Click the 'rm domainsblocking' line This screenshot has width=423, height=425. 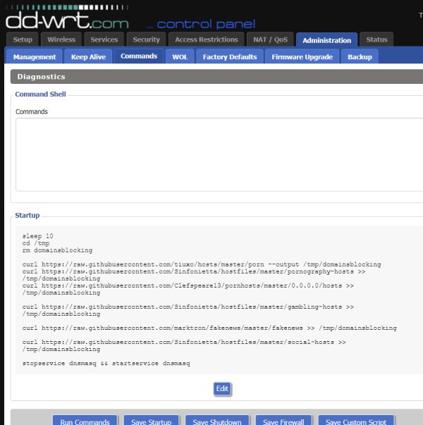click(x=57, y=250)
